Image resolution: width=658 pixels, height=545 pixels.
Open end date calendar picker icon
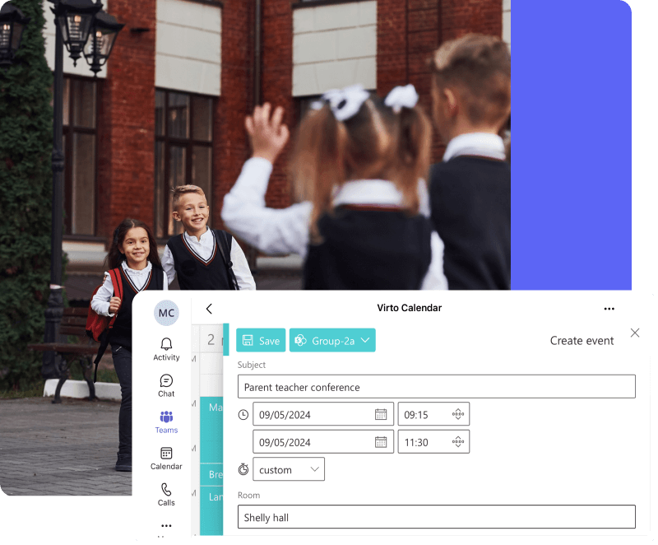382,443
